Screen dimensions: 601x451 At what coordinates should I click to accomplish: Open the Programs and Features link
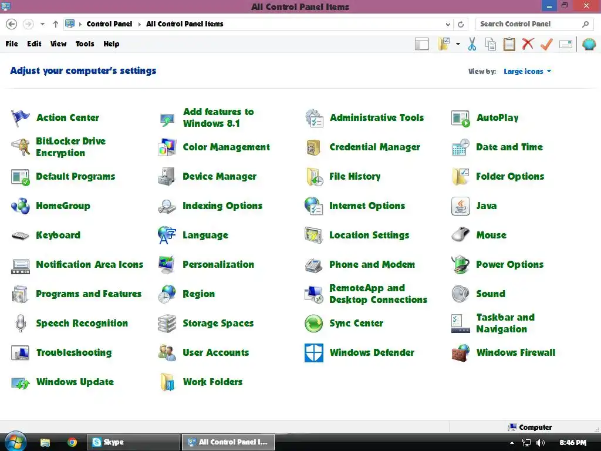(89, 294)
